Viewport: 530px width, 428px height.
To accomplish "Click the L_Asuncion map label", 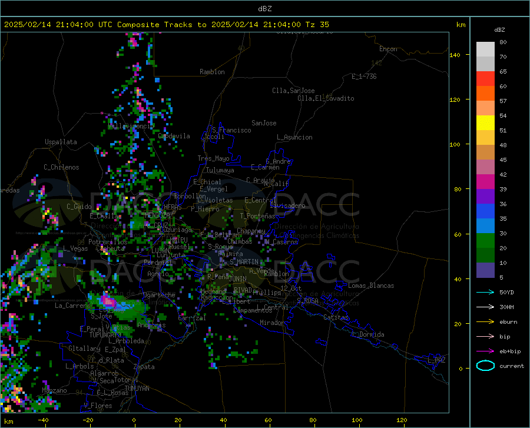I will point(294,137).
